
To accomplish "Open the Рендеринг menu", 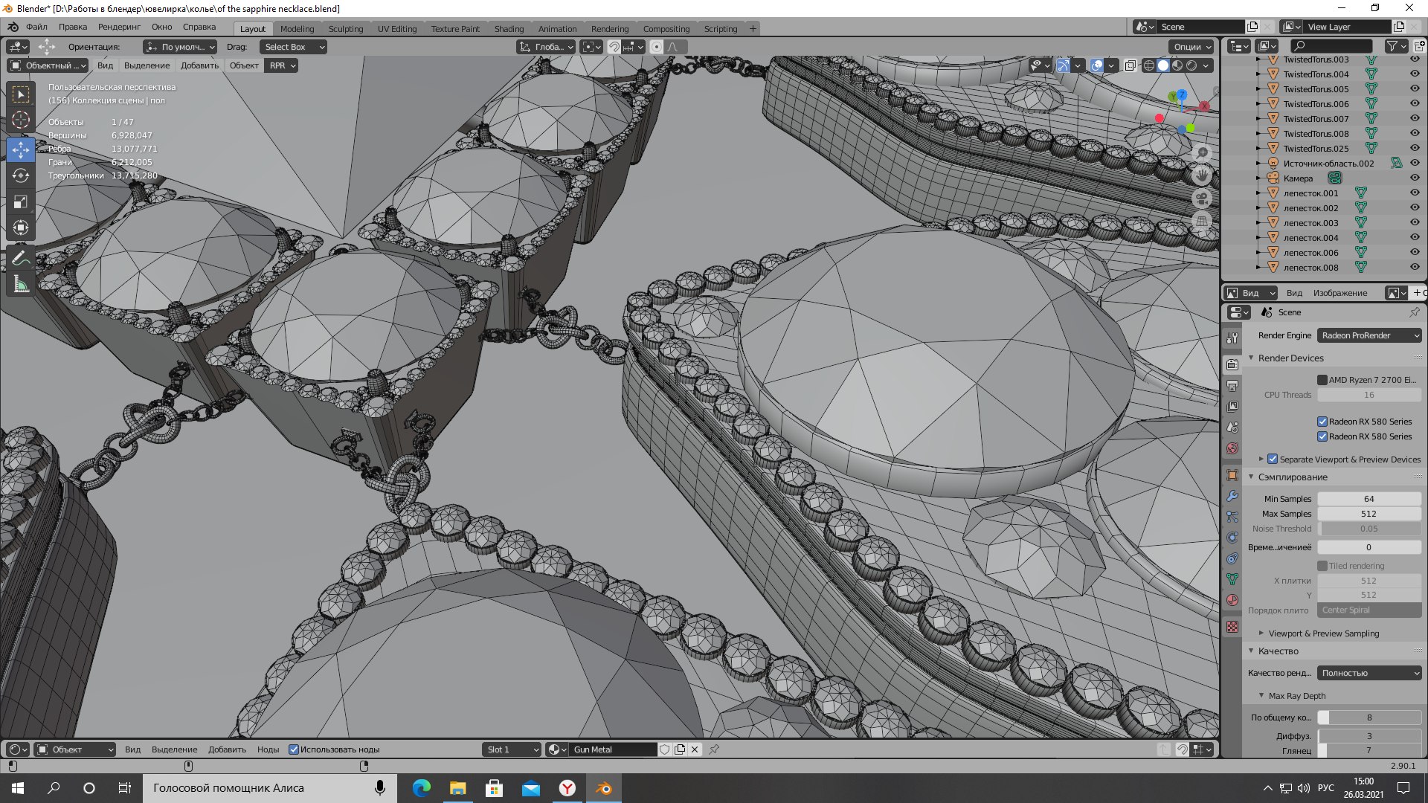I will point(119,27).
